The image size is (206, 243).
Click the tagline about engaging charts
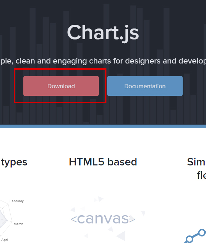103,61
